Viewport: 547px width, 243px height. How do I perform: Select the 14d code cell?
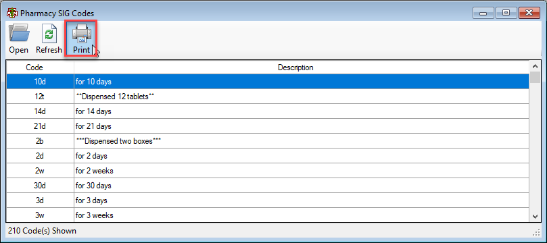(40, 112)
